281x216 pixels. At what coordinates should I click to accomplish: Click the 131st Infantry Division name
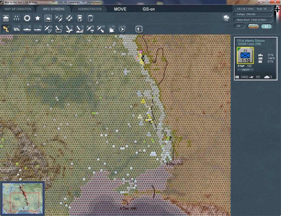tap(251, 41)
